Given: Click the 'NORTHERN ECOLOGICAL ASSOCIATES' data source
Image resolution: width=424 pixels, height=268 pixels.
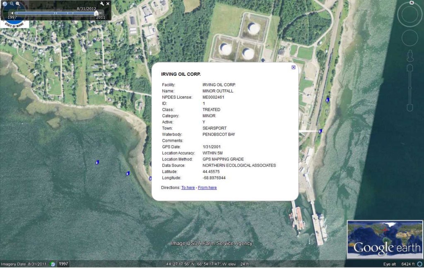Looking at the screenshot, I should click(239, 165).
